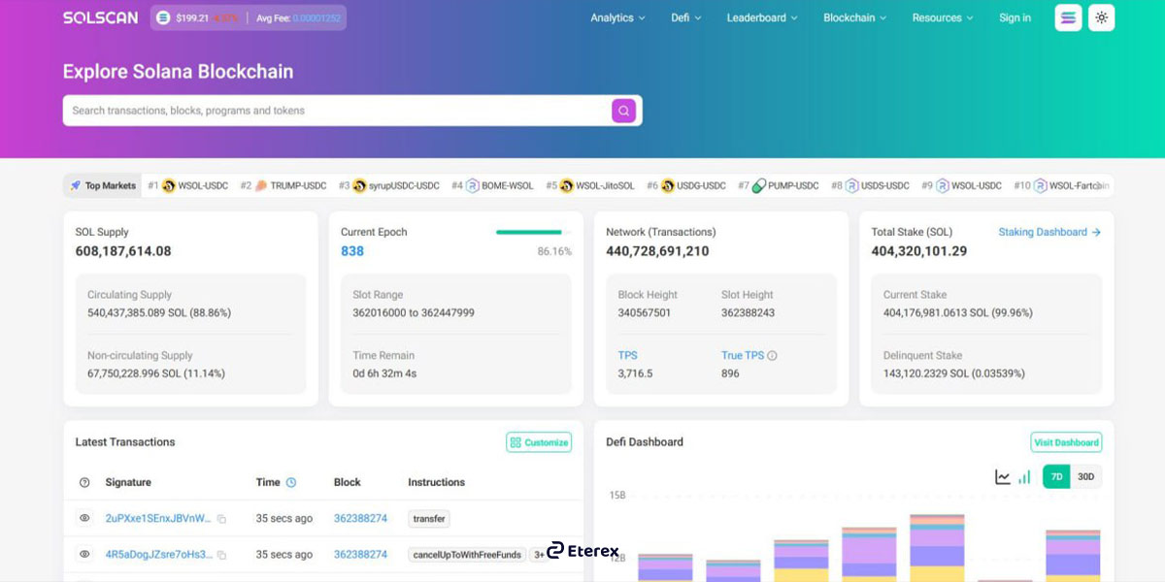This screenshot has width=1165, height=582.
Task: Click block height value 340567501
Action: click(645, 312)
